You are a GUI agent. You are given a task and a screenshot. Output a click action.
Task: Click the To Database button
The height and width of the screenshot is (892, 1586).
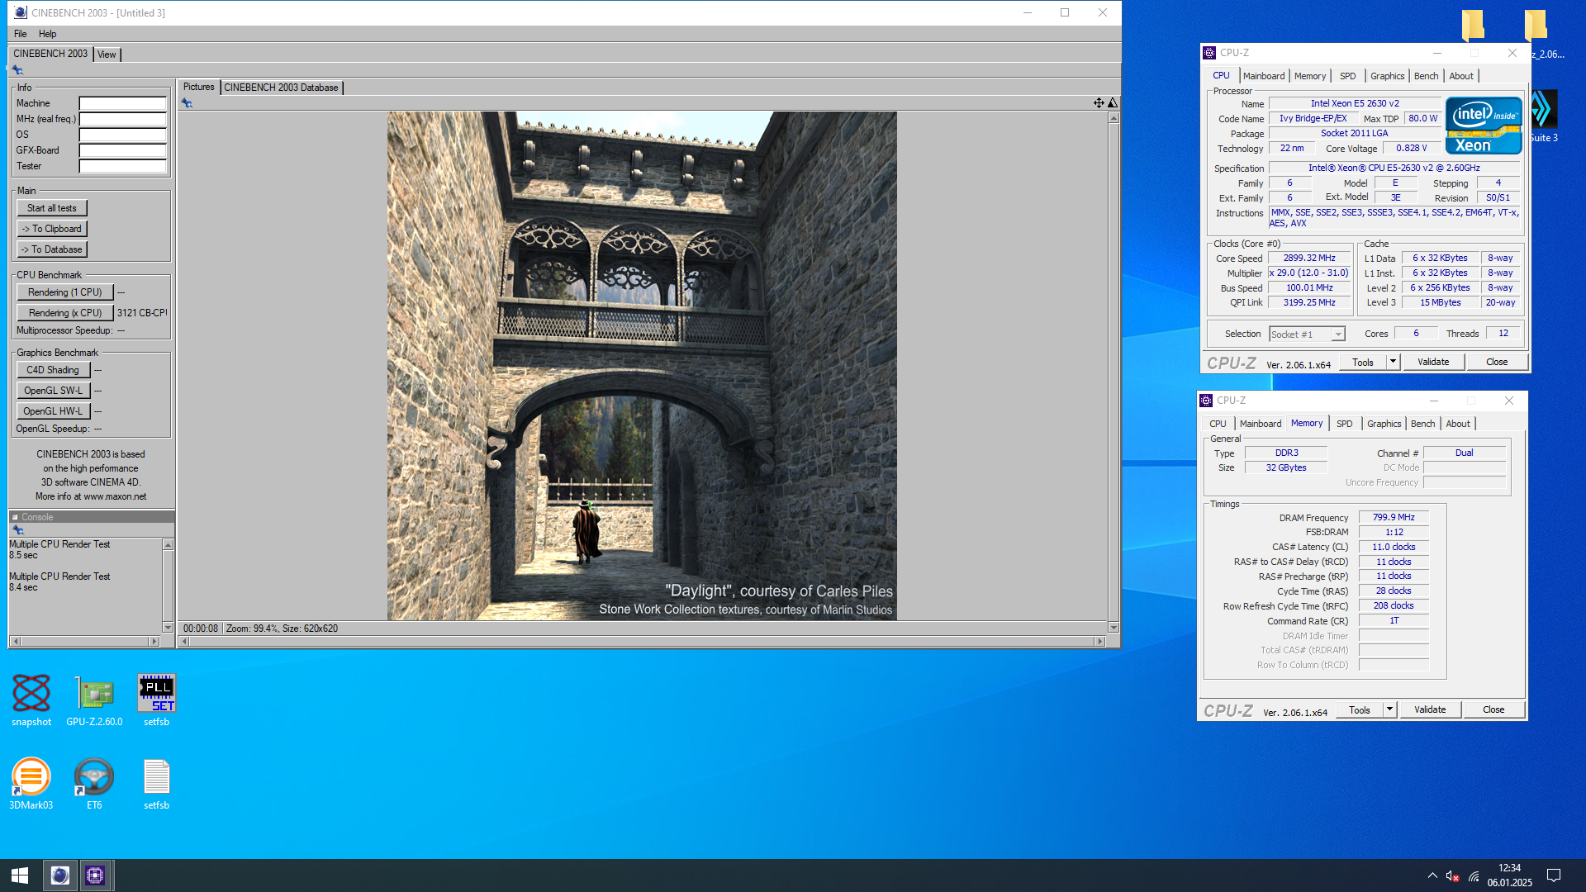tap(52, 249)
